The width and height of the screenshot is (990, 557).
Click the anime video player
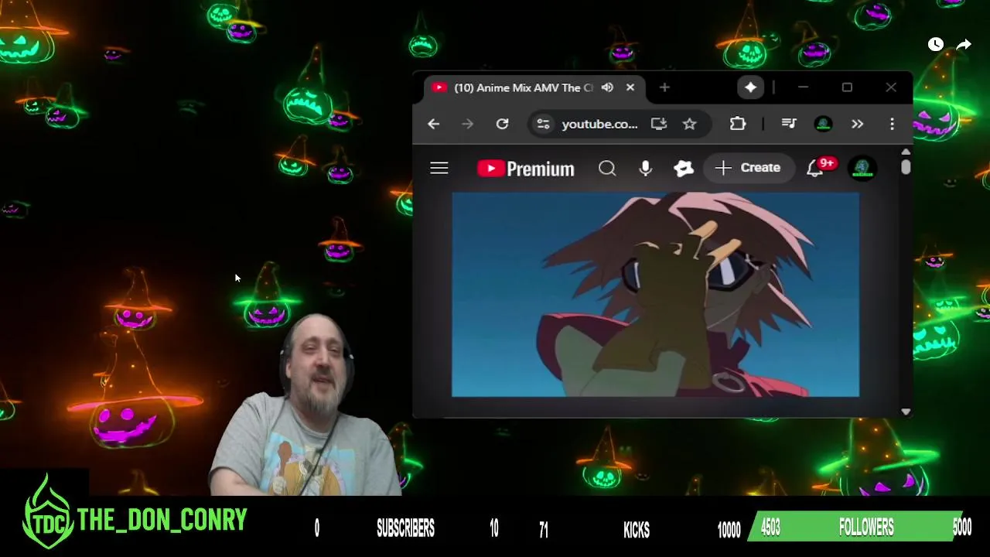[x=655, y=294]
